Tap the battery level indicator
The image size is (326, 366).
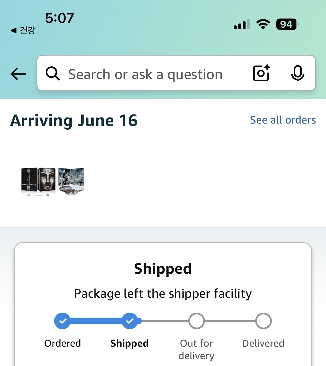coord(287,24)
